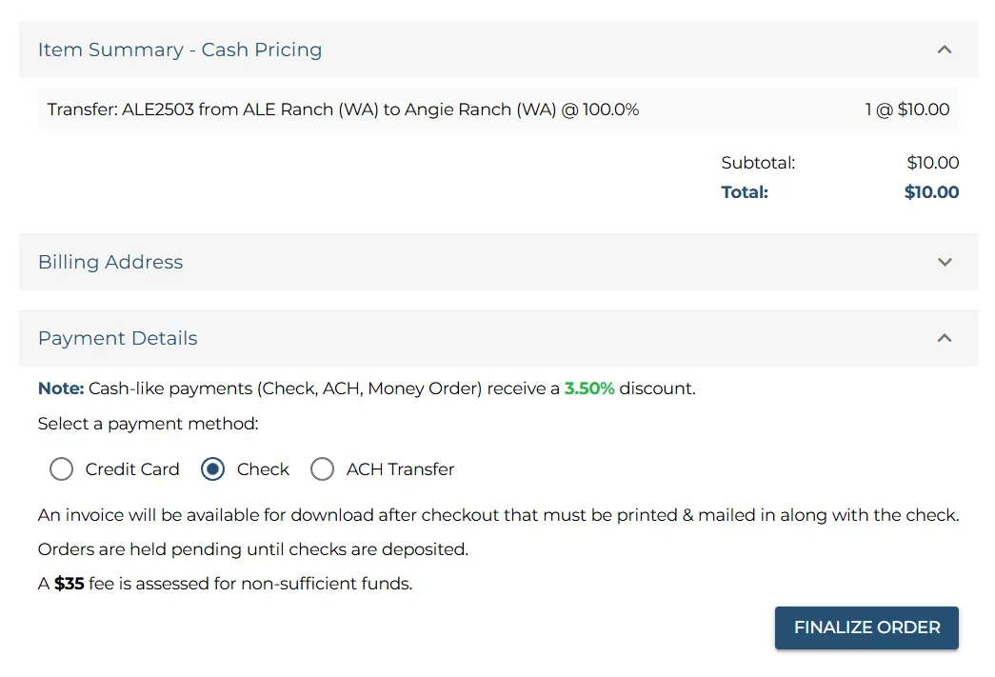
Task: Click the Credit Card label text
Action: click(x=132, y=469)
